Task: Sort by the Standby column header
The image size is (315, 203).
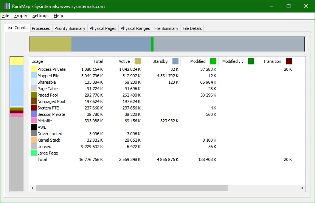Action: (x=161, y=61)
